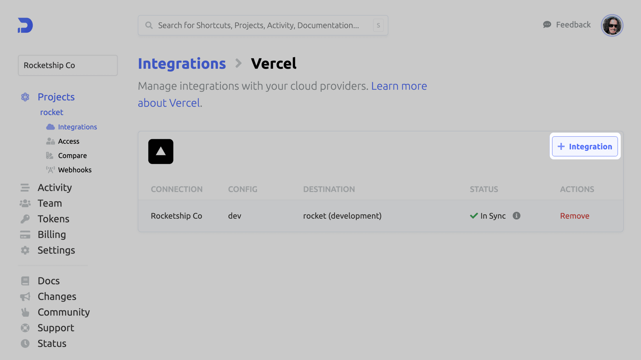Open Feedback via the chat bubble icon
The image size is (641, 360).
tap(547, 25)
